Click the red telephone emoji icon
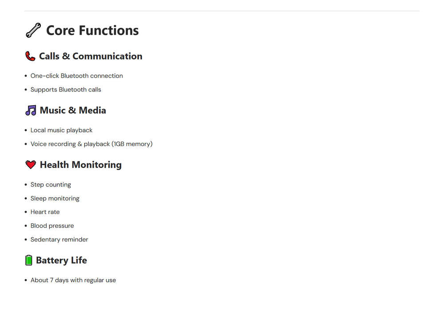Image resolution: width=426 pixels, height=309 pixels. (x=30, y=56)
